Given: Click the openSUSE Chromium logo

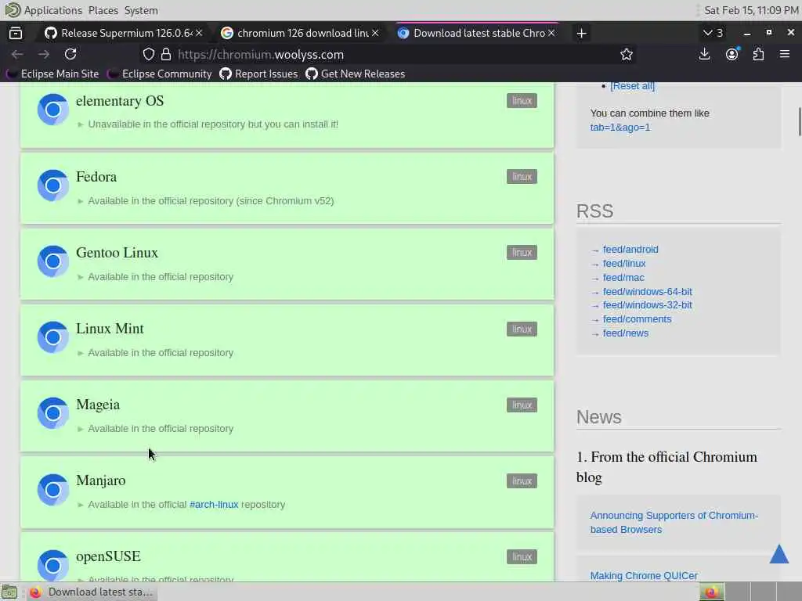Looking at the screenshot, I should [x=52, y=565].
